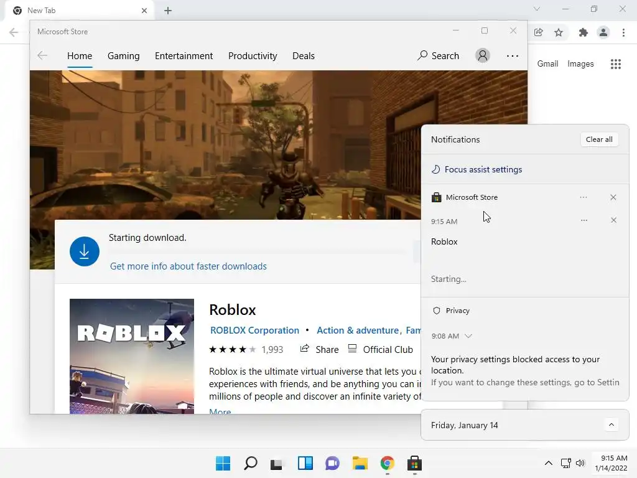637x478 pixels.
Task: Dismiss the 9:15 AM Roblox notification
Action: tap(614, 220)
